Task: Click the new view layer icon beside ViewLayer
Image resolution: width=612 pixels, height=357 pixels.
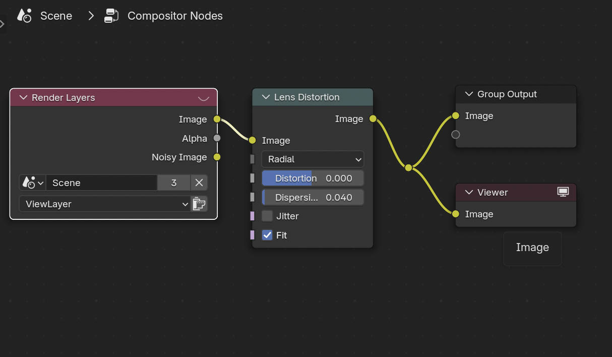Action: click(199, 204)
